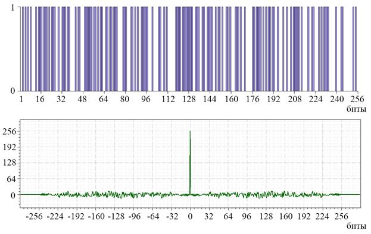The image size is (371, 234).
Task: Click the 64 label on lower y-axis
Action: [11, 179]
